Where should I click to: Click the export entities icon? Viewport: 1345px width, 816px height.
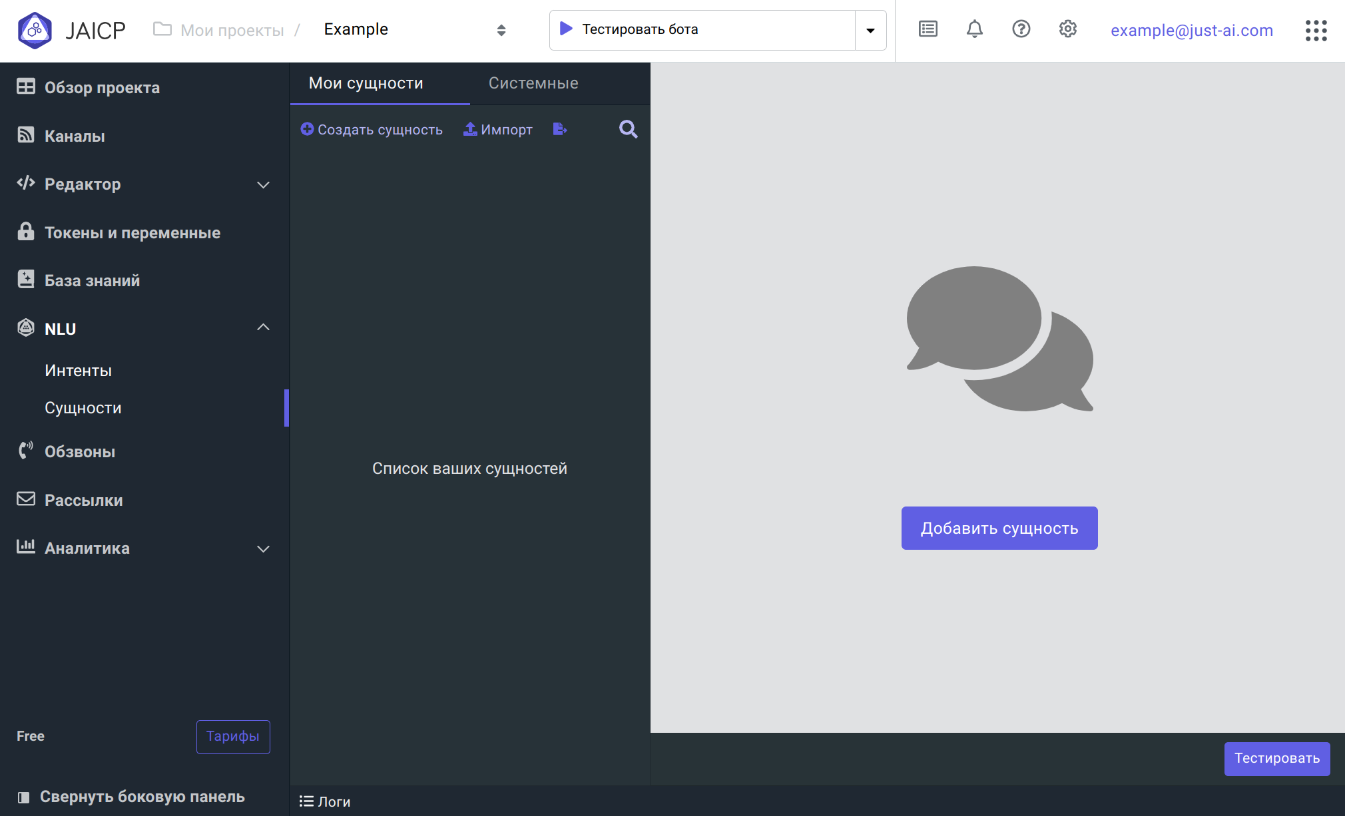(x=559, y=129)
